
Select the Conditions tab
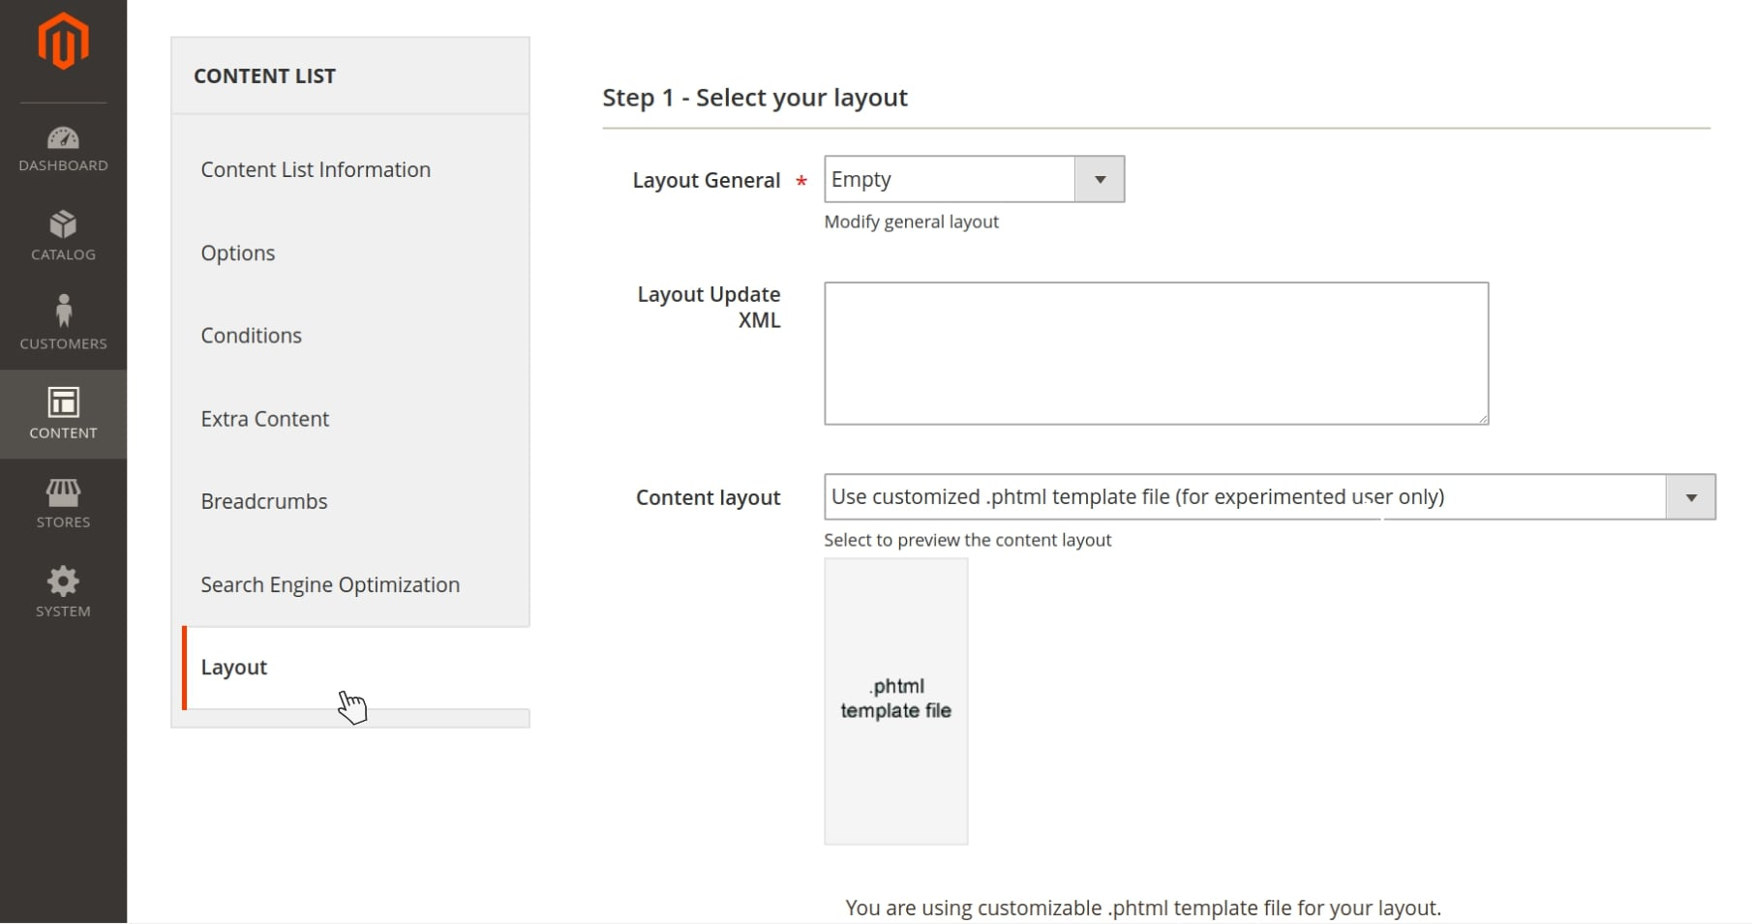click(x=252, y=336)
